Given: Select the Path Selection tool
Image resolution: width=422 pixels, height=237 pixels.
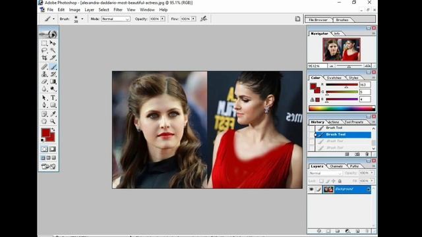Looking at the screenshot, I should tap(44, 98).
